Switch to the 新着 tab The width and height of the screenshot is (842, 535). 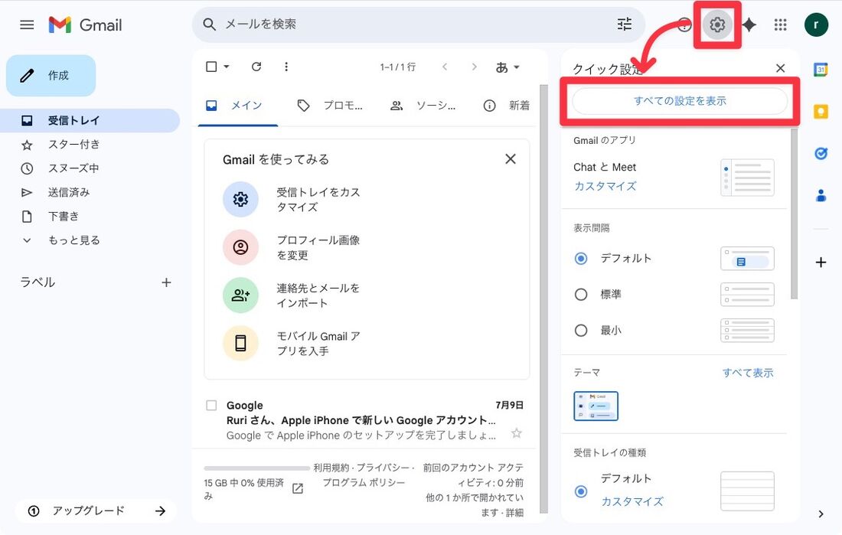[x=507, y=106]
